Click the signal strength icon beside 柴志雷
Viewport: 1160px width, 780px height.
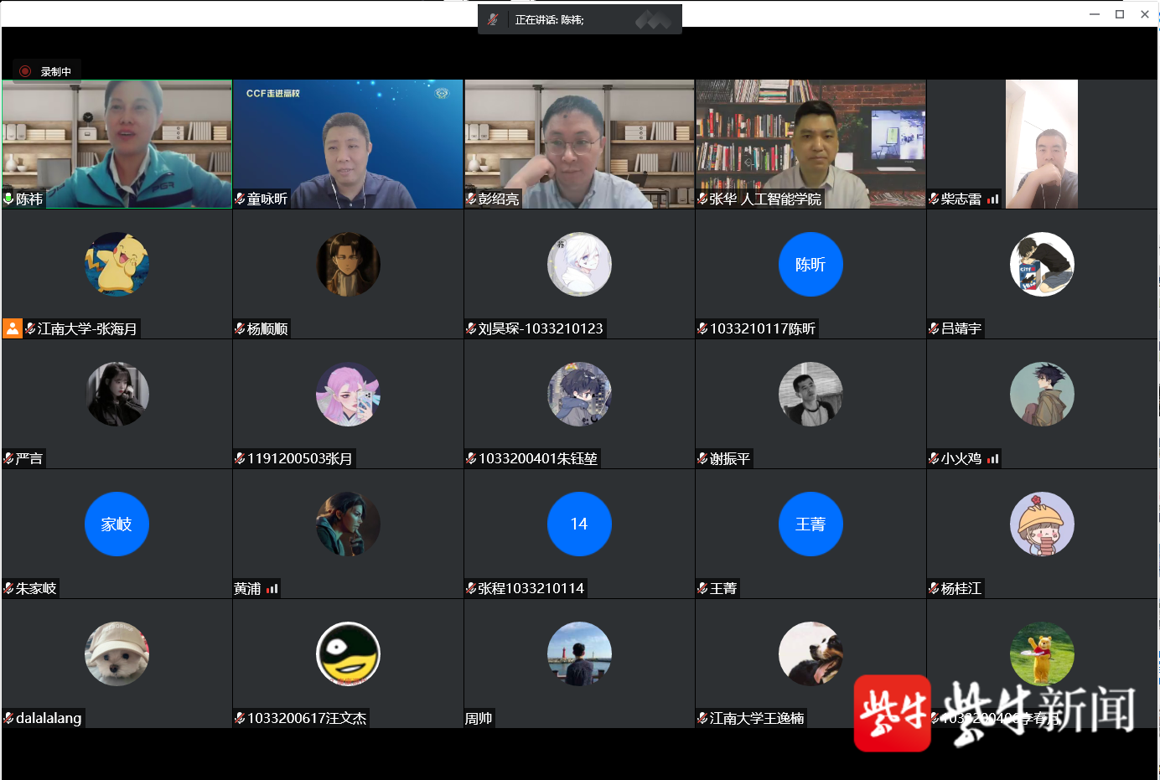pos(993,199)
